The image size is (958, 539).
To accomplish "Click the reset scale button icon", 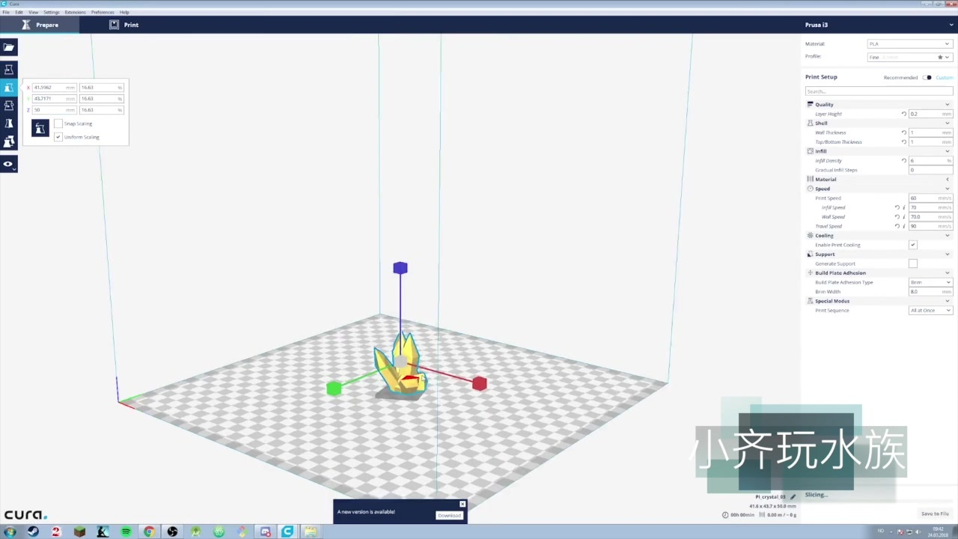I will 40,129.
